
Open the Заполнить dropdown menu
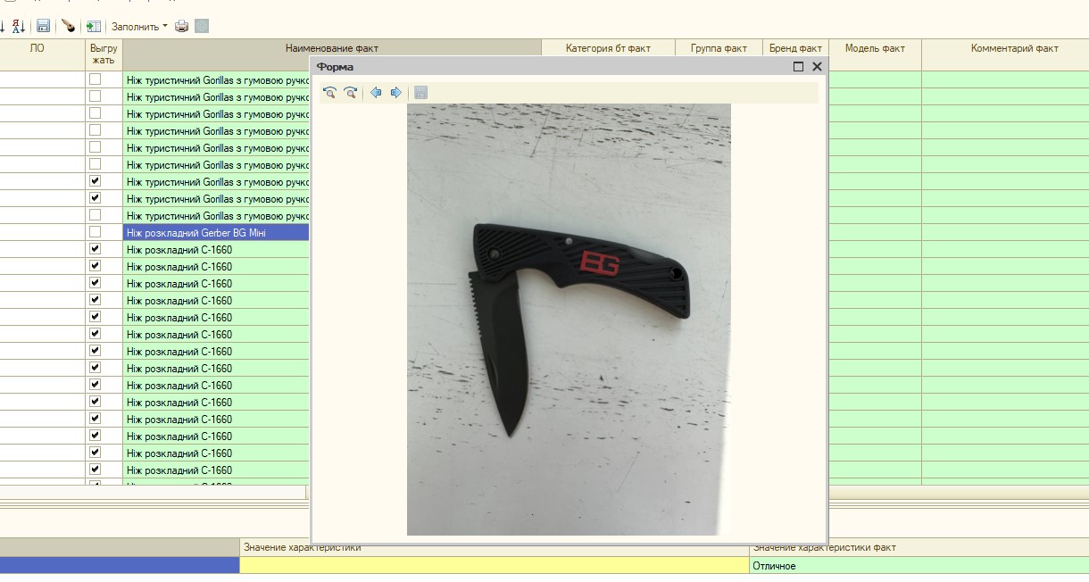coord(139,27)
